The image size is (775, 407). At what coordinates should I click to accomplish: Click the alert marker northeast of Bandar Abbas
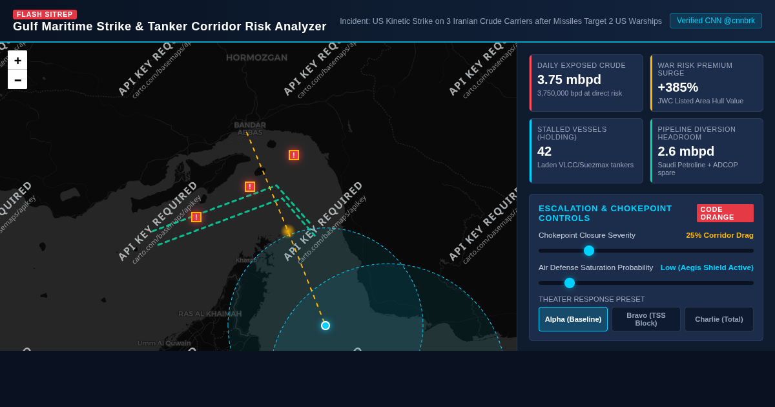(x=294, y=155)
